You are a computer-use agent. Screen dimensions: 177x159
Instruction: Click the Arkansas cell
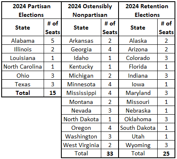click(x=81, y=41)
